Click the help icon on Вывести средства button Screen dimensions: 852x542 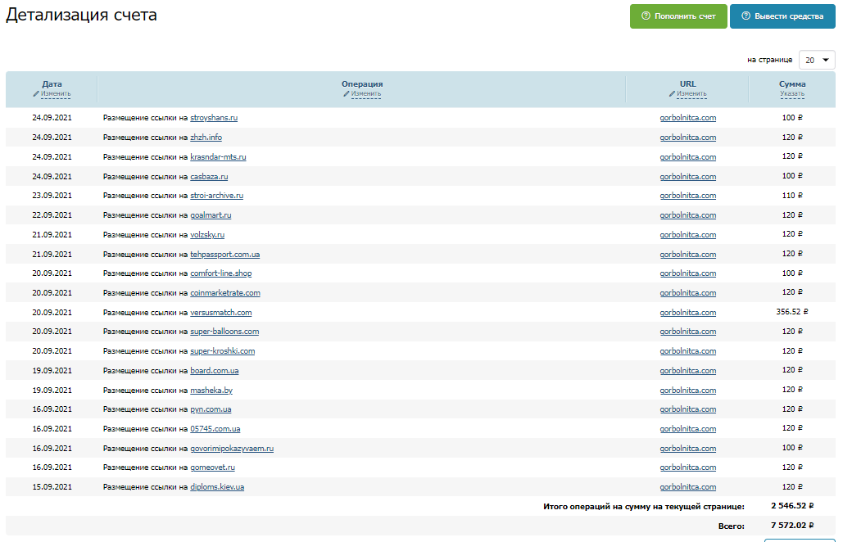746,16
